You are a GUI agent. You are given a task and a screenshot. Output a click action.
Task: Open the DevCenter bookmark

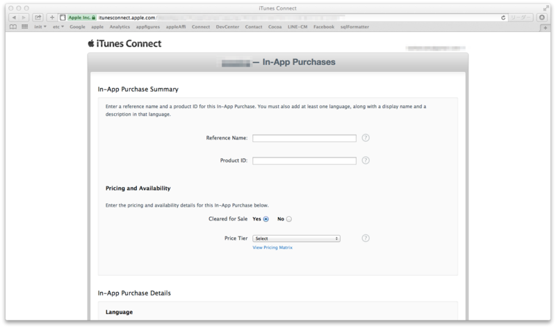pyautogui.click(x=227, y=27)
